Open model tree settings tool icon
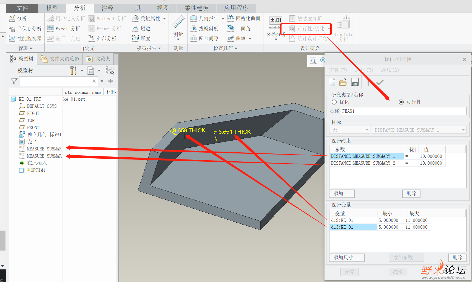This screenshot has width=472, height=282. pos(73,71)
